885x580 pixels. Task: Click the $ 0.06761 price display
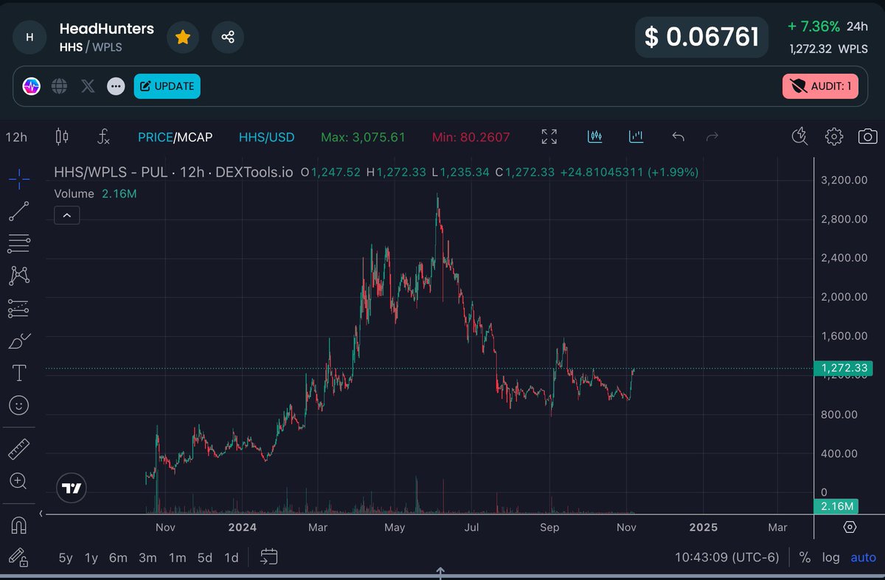point(701,37)
